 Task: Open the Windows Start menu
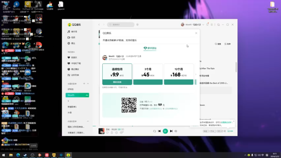coord(4,155)
